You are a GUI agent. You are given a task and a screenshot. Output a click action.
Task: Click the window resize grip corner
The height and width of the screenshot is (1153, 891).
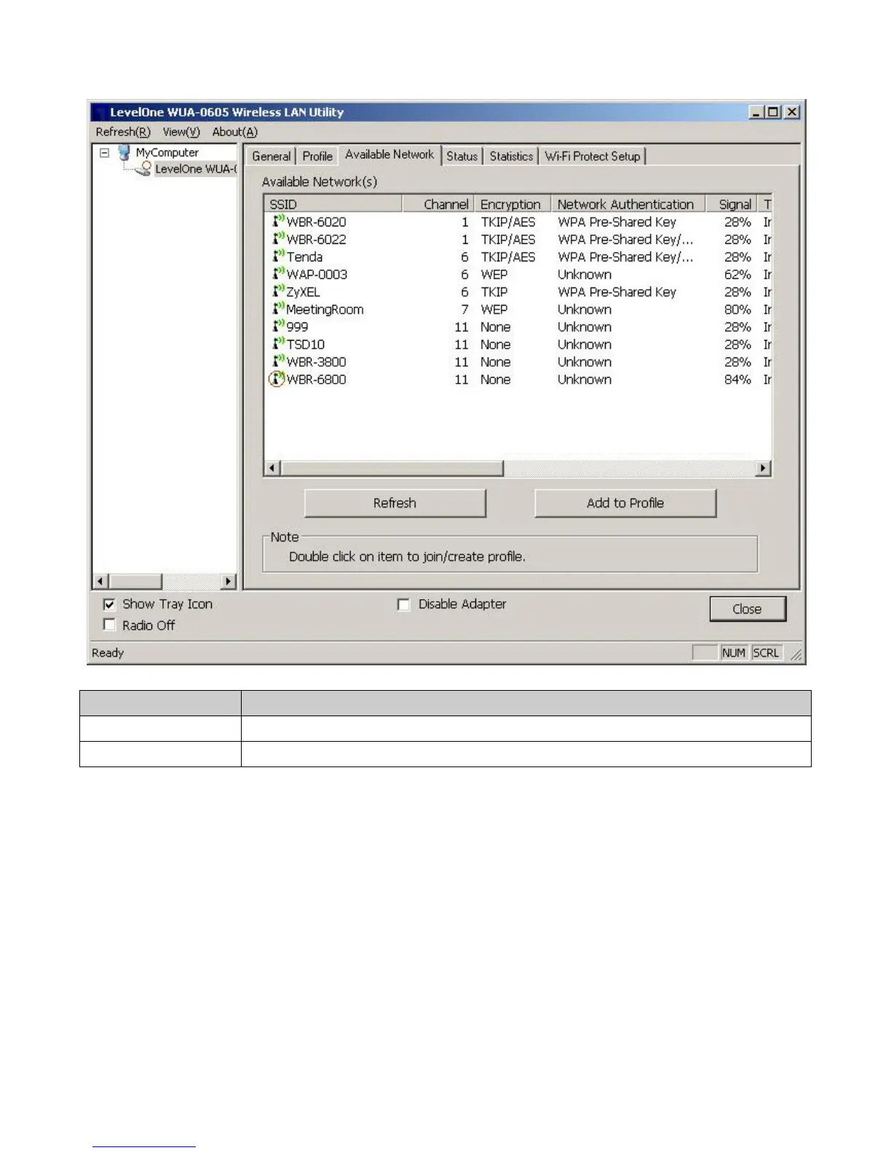(x=796, y=654)
